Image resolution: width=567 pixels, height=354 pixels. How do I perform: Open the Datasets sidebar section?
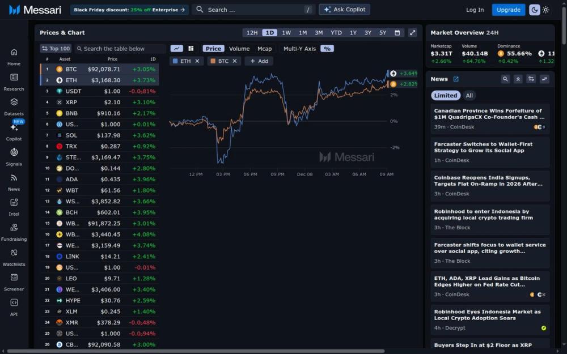(14, 107)
